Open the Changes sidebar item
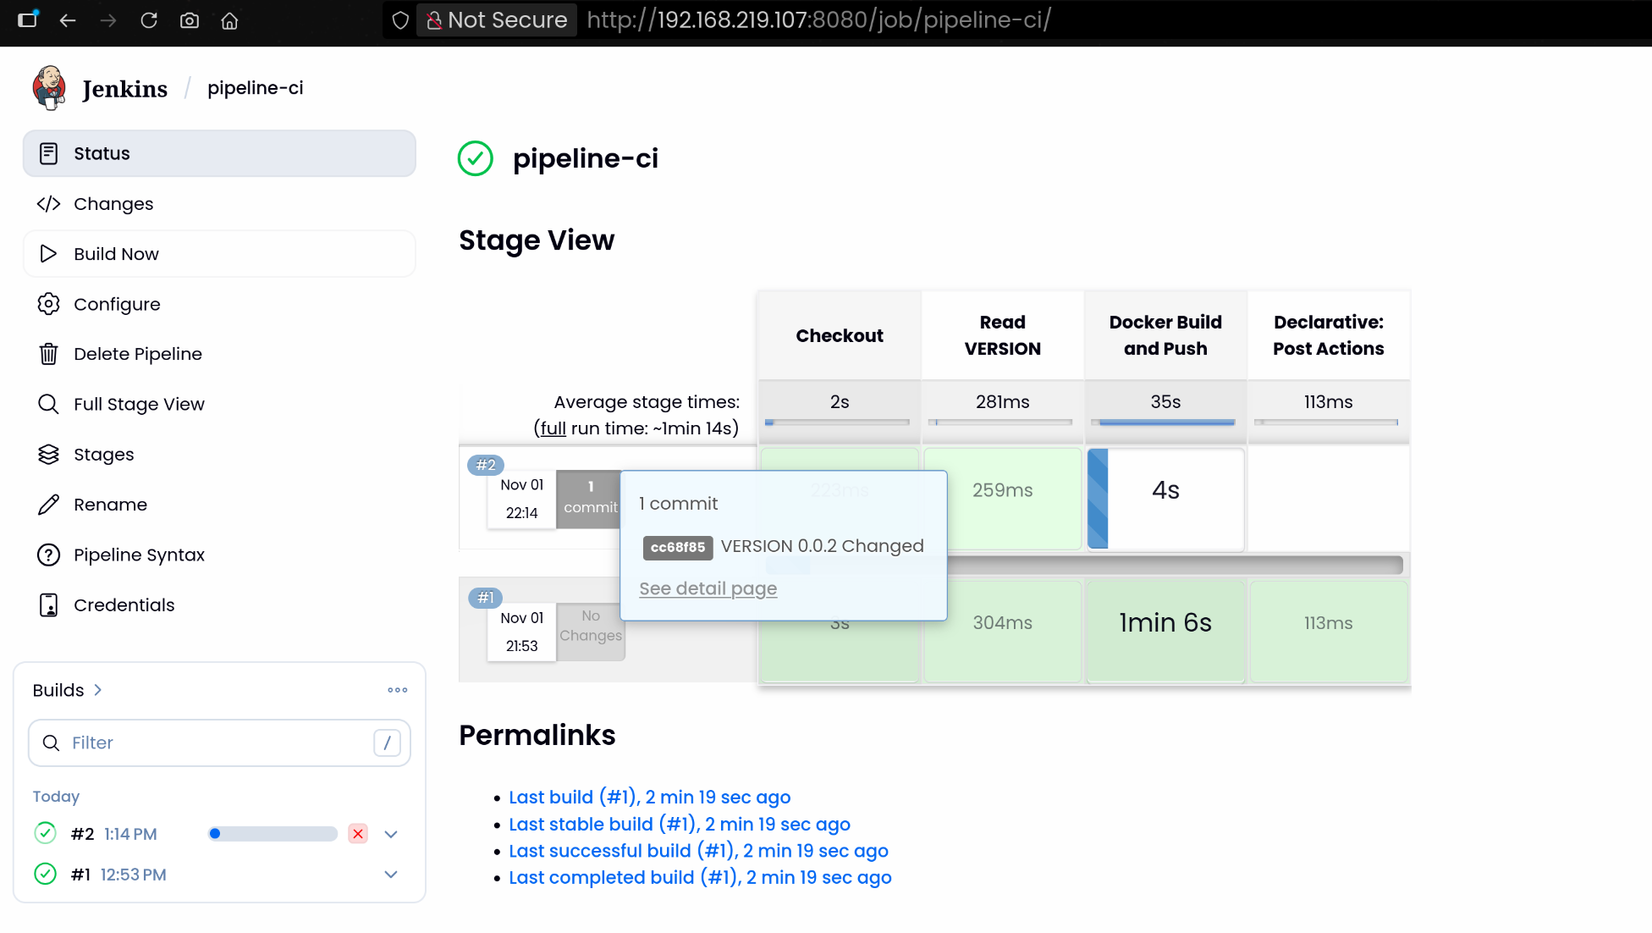Image resolution: width=1652 pixels, height=933 pixels. [113, 204]
